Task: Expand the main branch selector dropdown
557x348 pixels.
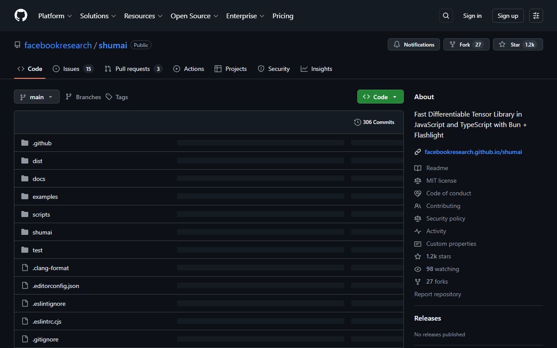Action: [x=37, y=97]
